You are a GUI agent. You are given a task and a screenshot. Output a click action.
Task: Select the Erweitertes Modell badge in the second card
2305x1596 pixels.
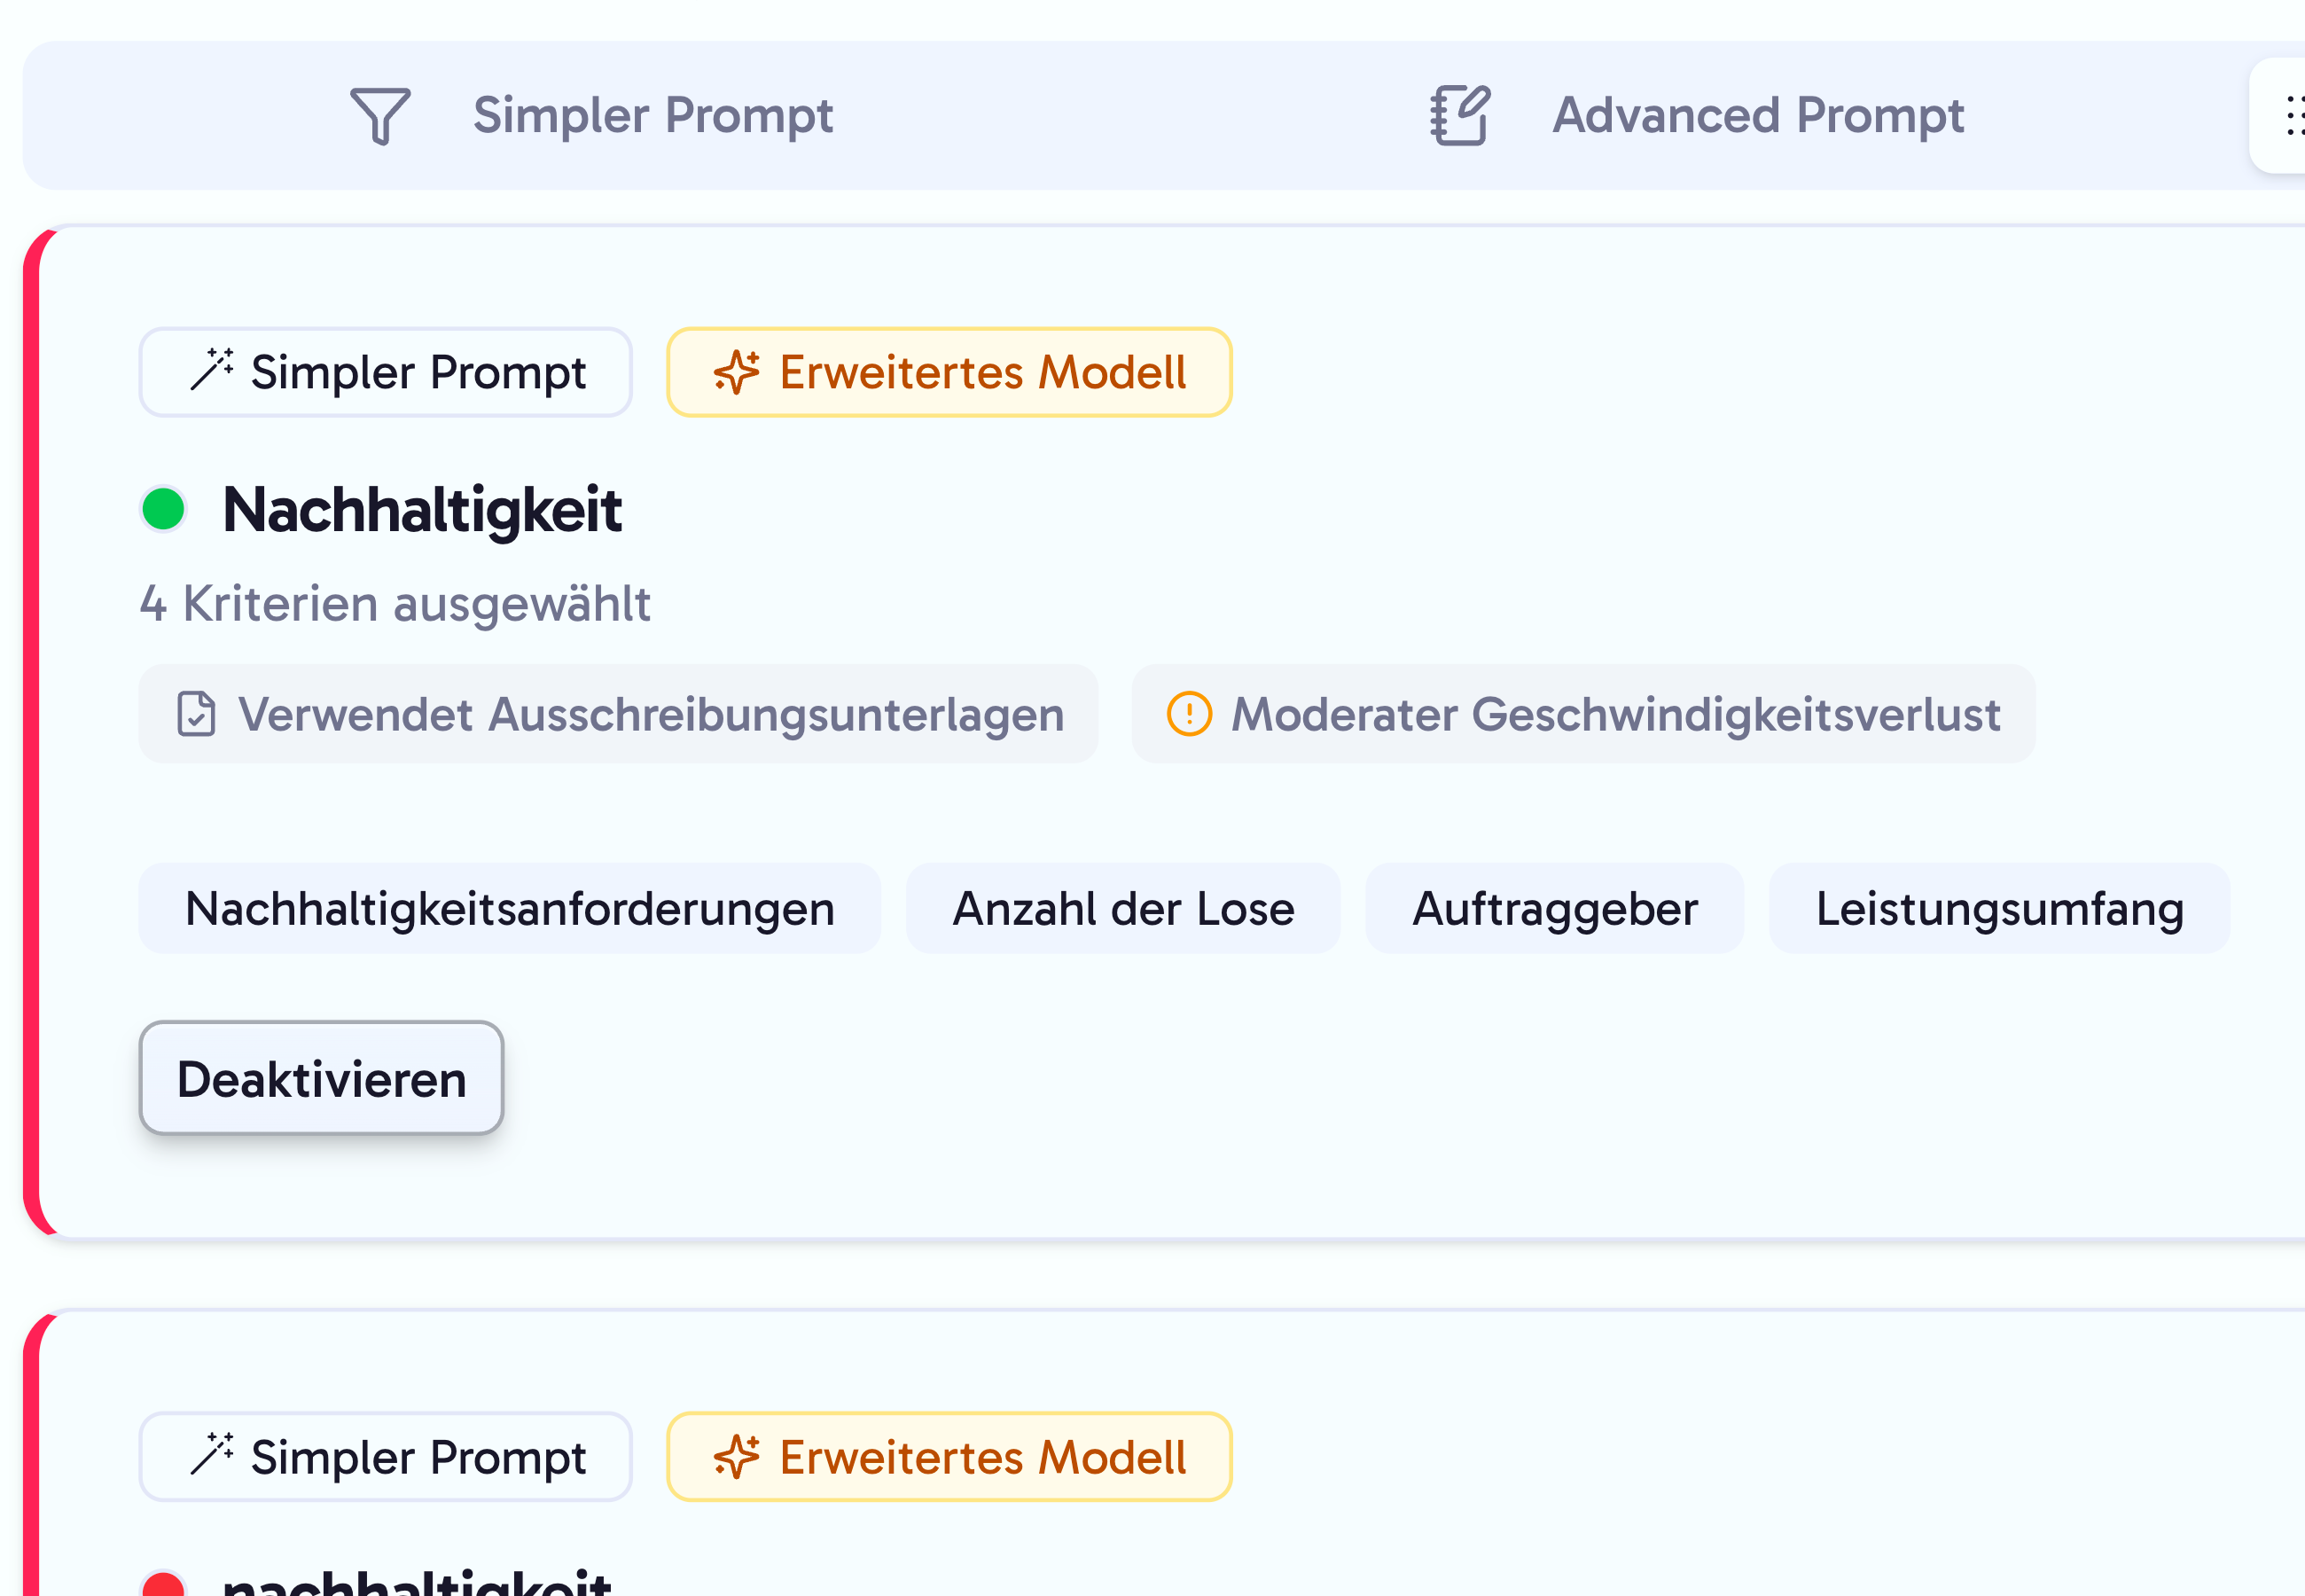pyautogui.click(x=949, y=1457)
